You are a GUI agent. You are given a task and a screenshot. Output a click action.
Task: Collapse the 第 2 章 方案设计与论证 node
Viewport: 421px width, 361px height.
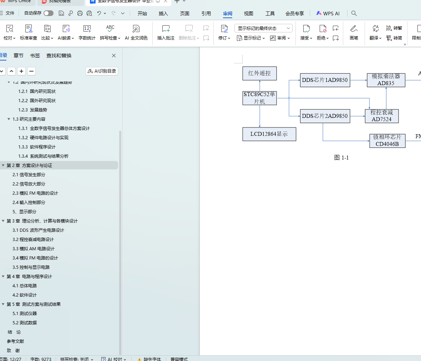point(3,165)
